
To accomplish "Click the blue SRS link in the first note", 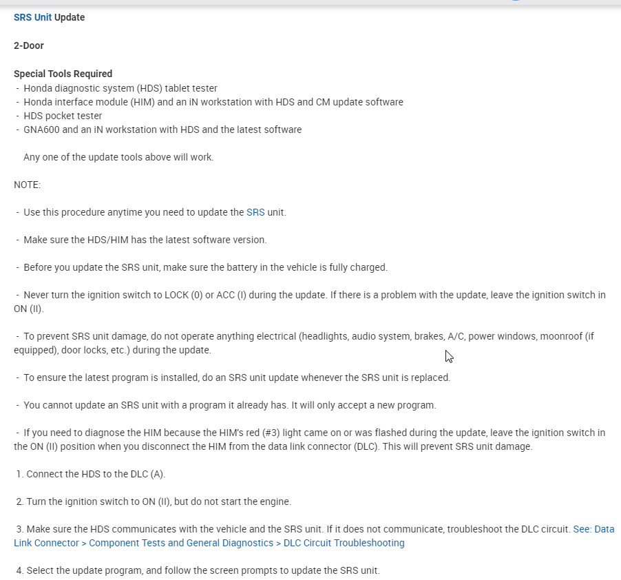I will click(255, 212).
